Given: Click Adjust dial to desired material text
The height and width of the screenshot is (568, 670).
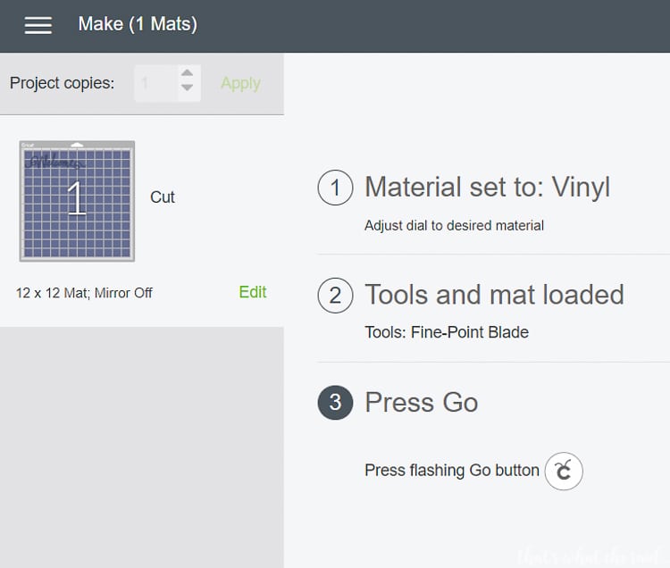Looking at the screenshot, I should 454,225.
